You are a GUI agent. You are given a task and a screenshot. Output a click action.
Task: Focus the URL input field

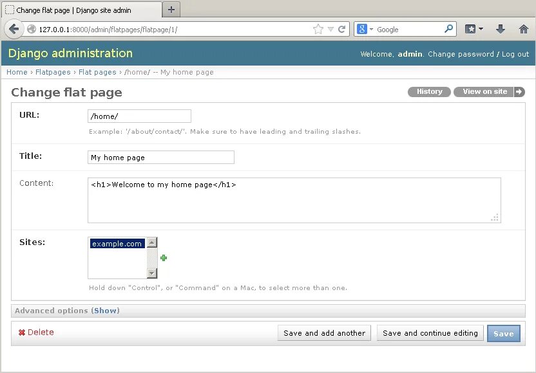pos(139,116)
